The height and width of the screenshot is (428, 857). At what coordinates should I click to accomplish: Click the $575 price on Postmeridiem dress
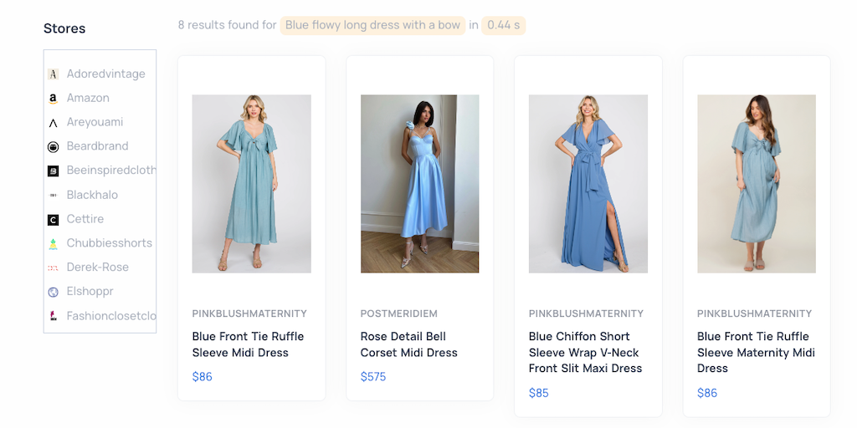tap(373, 377)
